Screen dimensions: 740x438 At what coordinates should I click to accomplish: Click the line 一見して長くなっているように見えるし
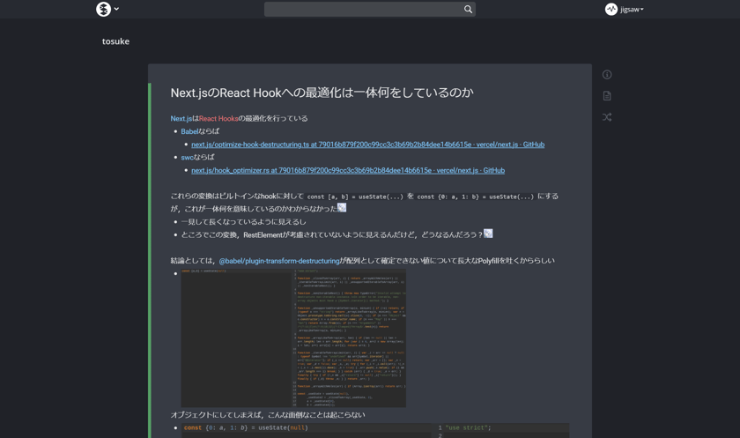tap(243, 222)
